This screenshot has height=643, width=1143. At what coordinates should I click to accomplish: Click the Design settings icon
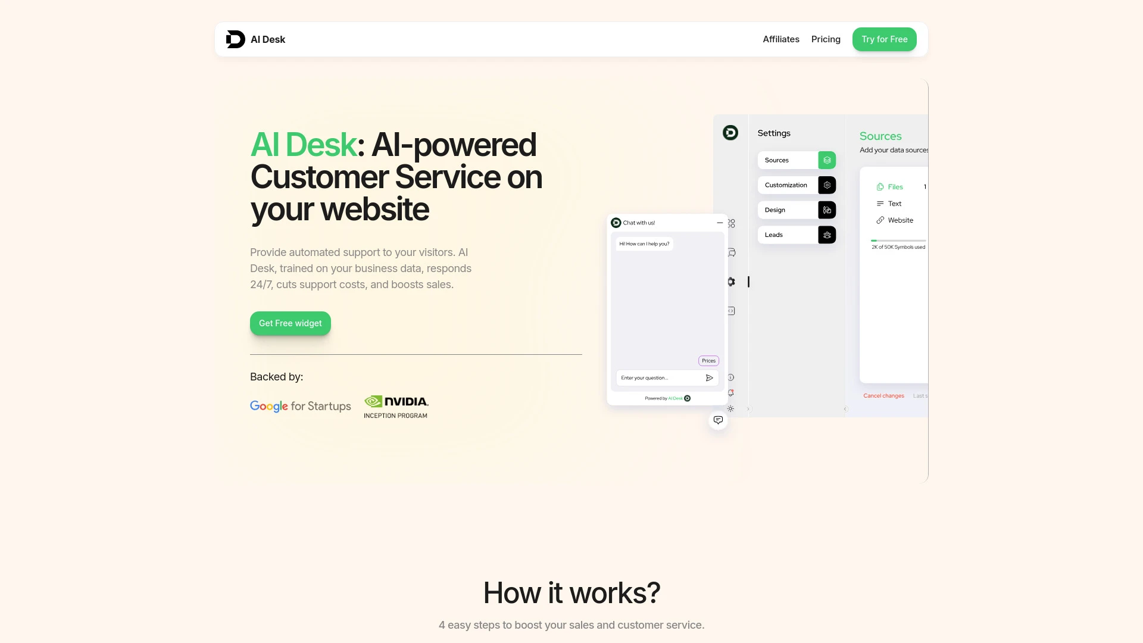827,210
